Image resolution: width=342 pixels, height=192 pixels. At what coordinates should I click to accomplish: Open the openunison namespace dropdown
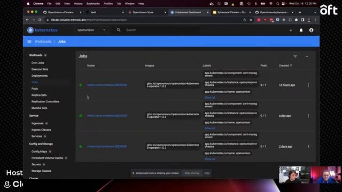click(x=91, y=30)
